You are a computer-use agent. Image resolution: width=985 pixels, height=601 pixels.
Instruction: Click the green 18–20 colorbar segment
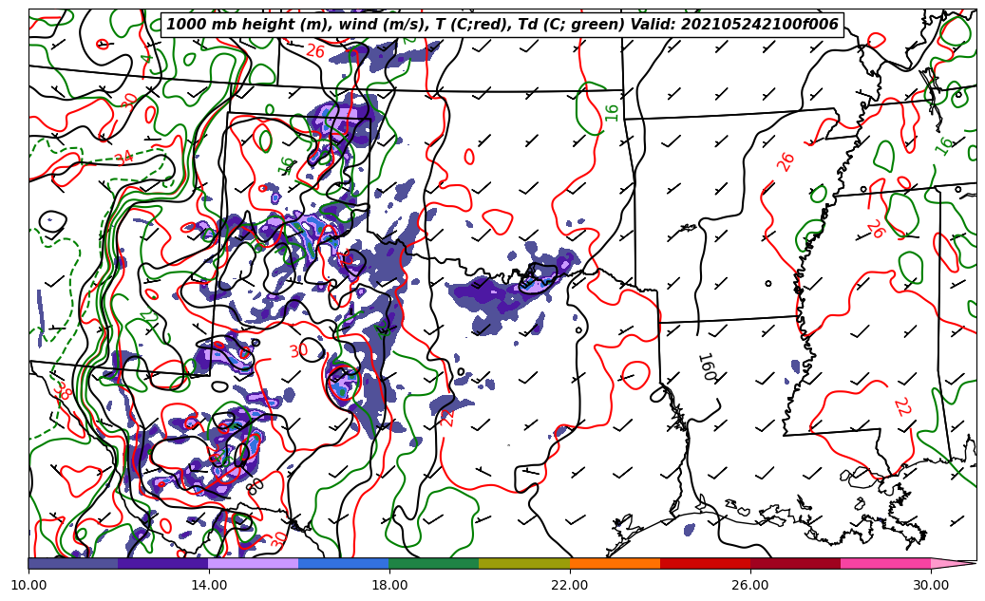(x=434, y=563)
